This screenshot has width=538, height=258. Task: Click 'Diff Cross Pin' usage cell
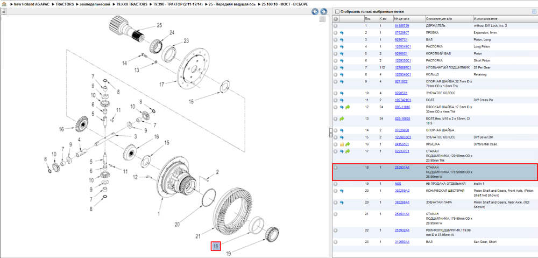pos(483,100)
